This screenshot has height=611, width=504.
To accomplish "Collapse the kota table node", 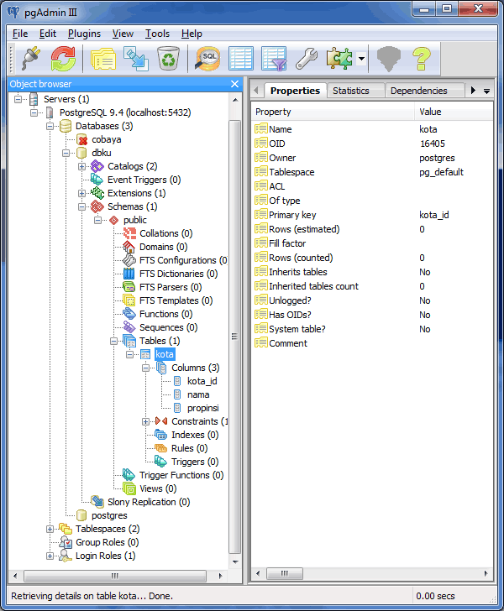I will pos(129,354).
